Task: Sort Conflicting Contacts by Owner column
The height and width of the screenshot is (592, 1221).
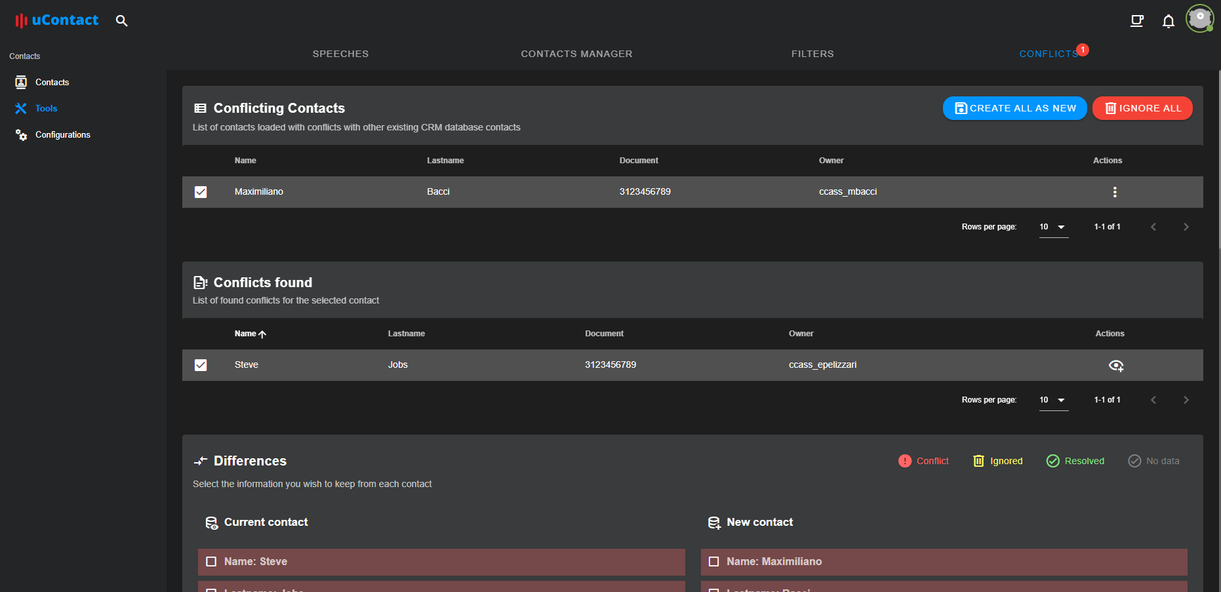Action: (831, 161)
